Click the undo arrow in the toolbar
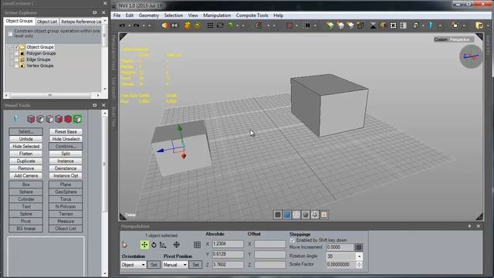 coord(122,25)
